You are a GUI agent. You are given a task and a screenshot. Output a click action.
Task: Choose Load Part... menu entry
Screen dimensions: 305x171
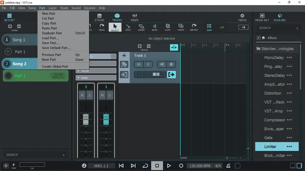[x=63, y=38]
